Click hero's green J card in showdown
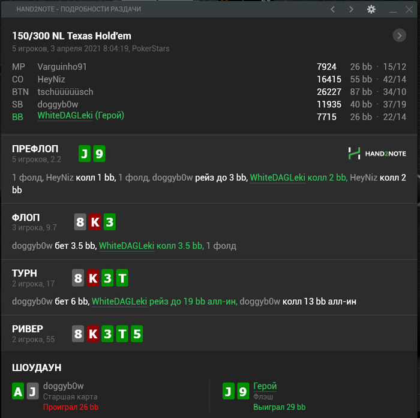Viewport: 420px width, 418px height. tap(229, 391)
